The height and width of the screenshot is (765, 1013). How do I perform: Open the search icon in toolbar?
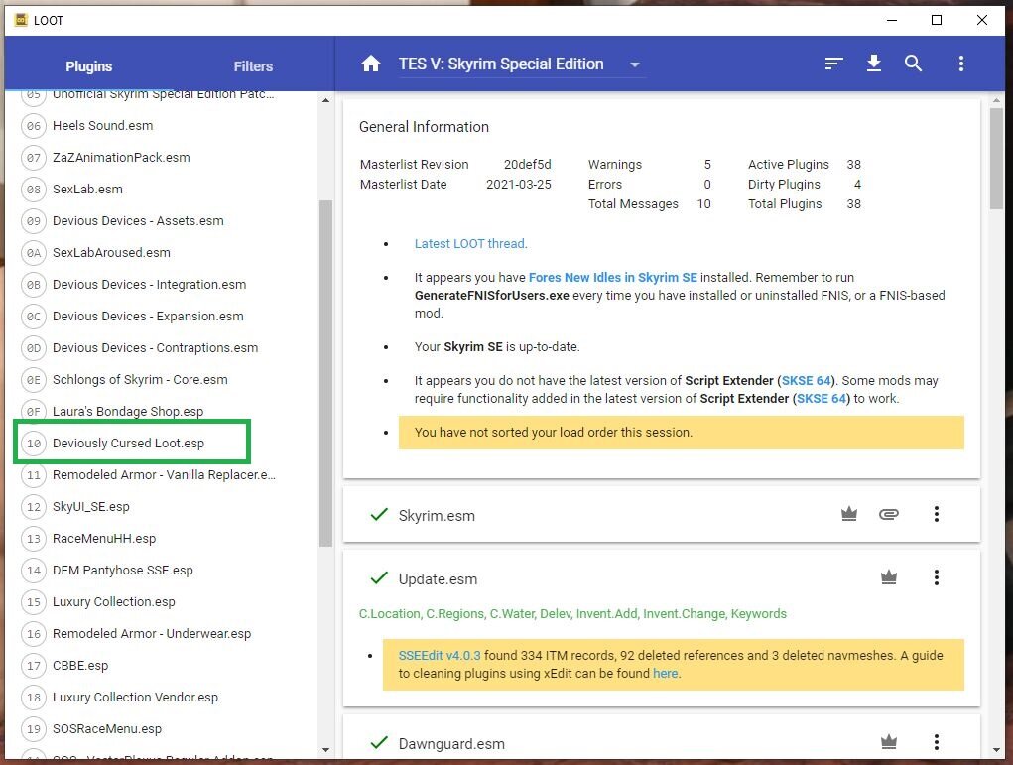pyautogui.click(x=913, y=64)
